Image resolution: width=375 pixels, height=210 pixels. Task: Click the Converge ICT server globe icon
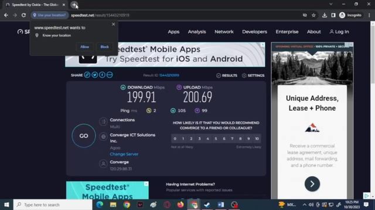coord(103,136)
